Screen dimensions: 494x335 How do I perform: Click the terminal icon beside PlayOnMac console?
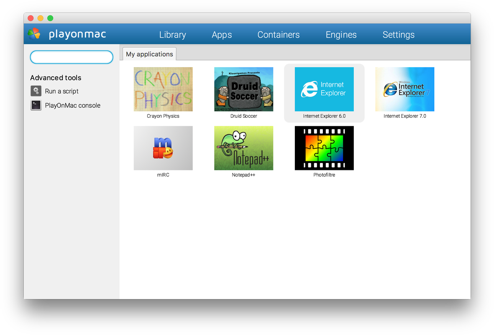(x=36, y=106)
